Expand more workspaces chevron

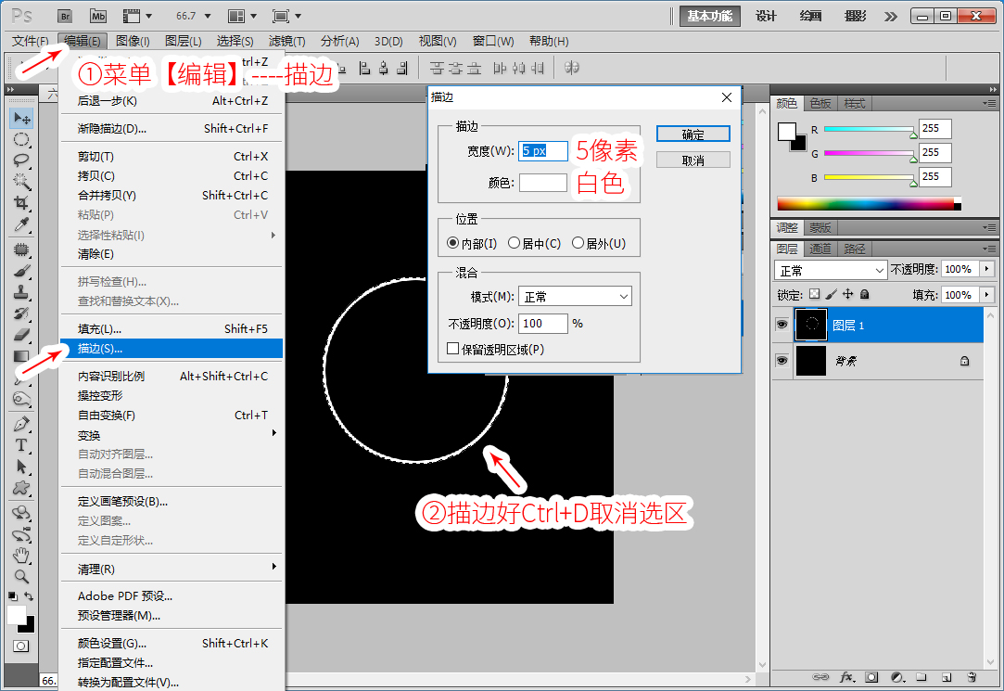click(891, 16)
